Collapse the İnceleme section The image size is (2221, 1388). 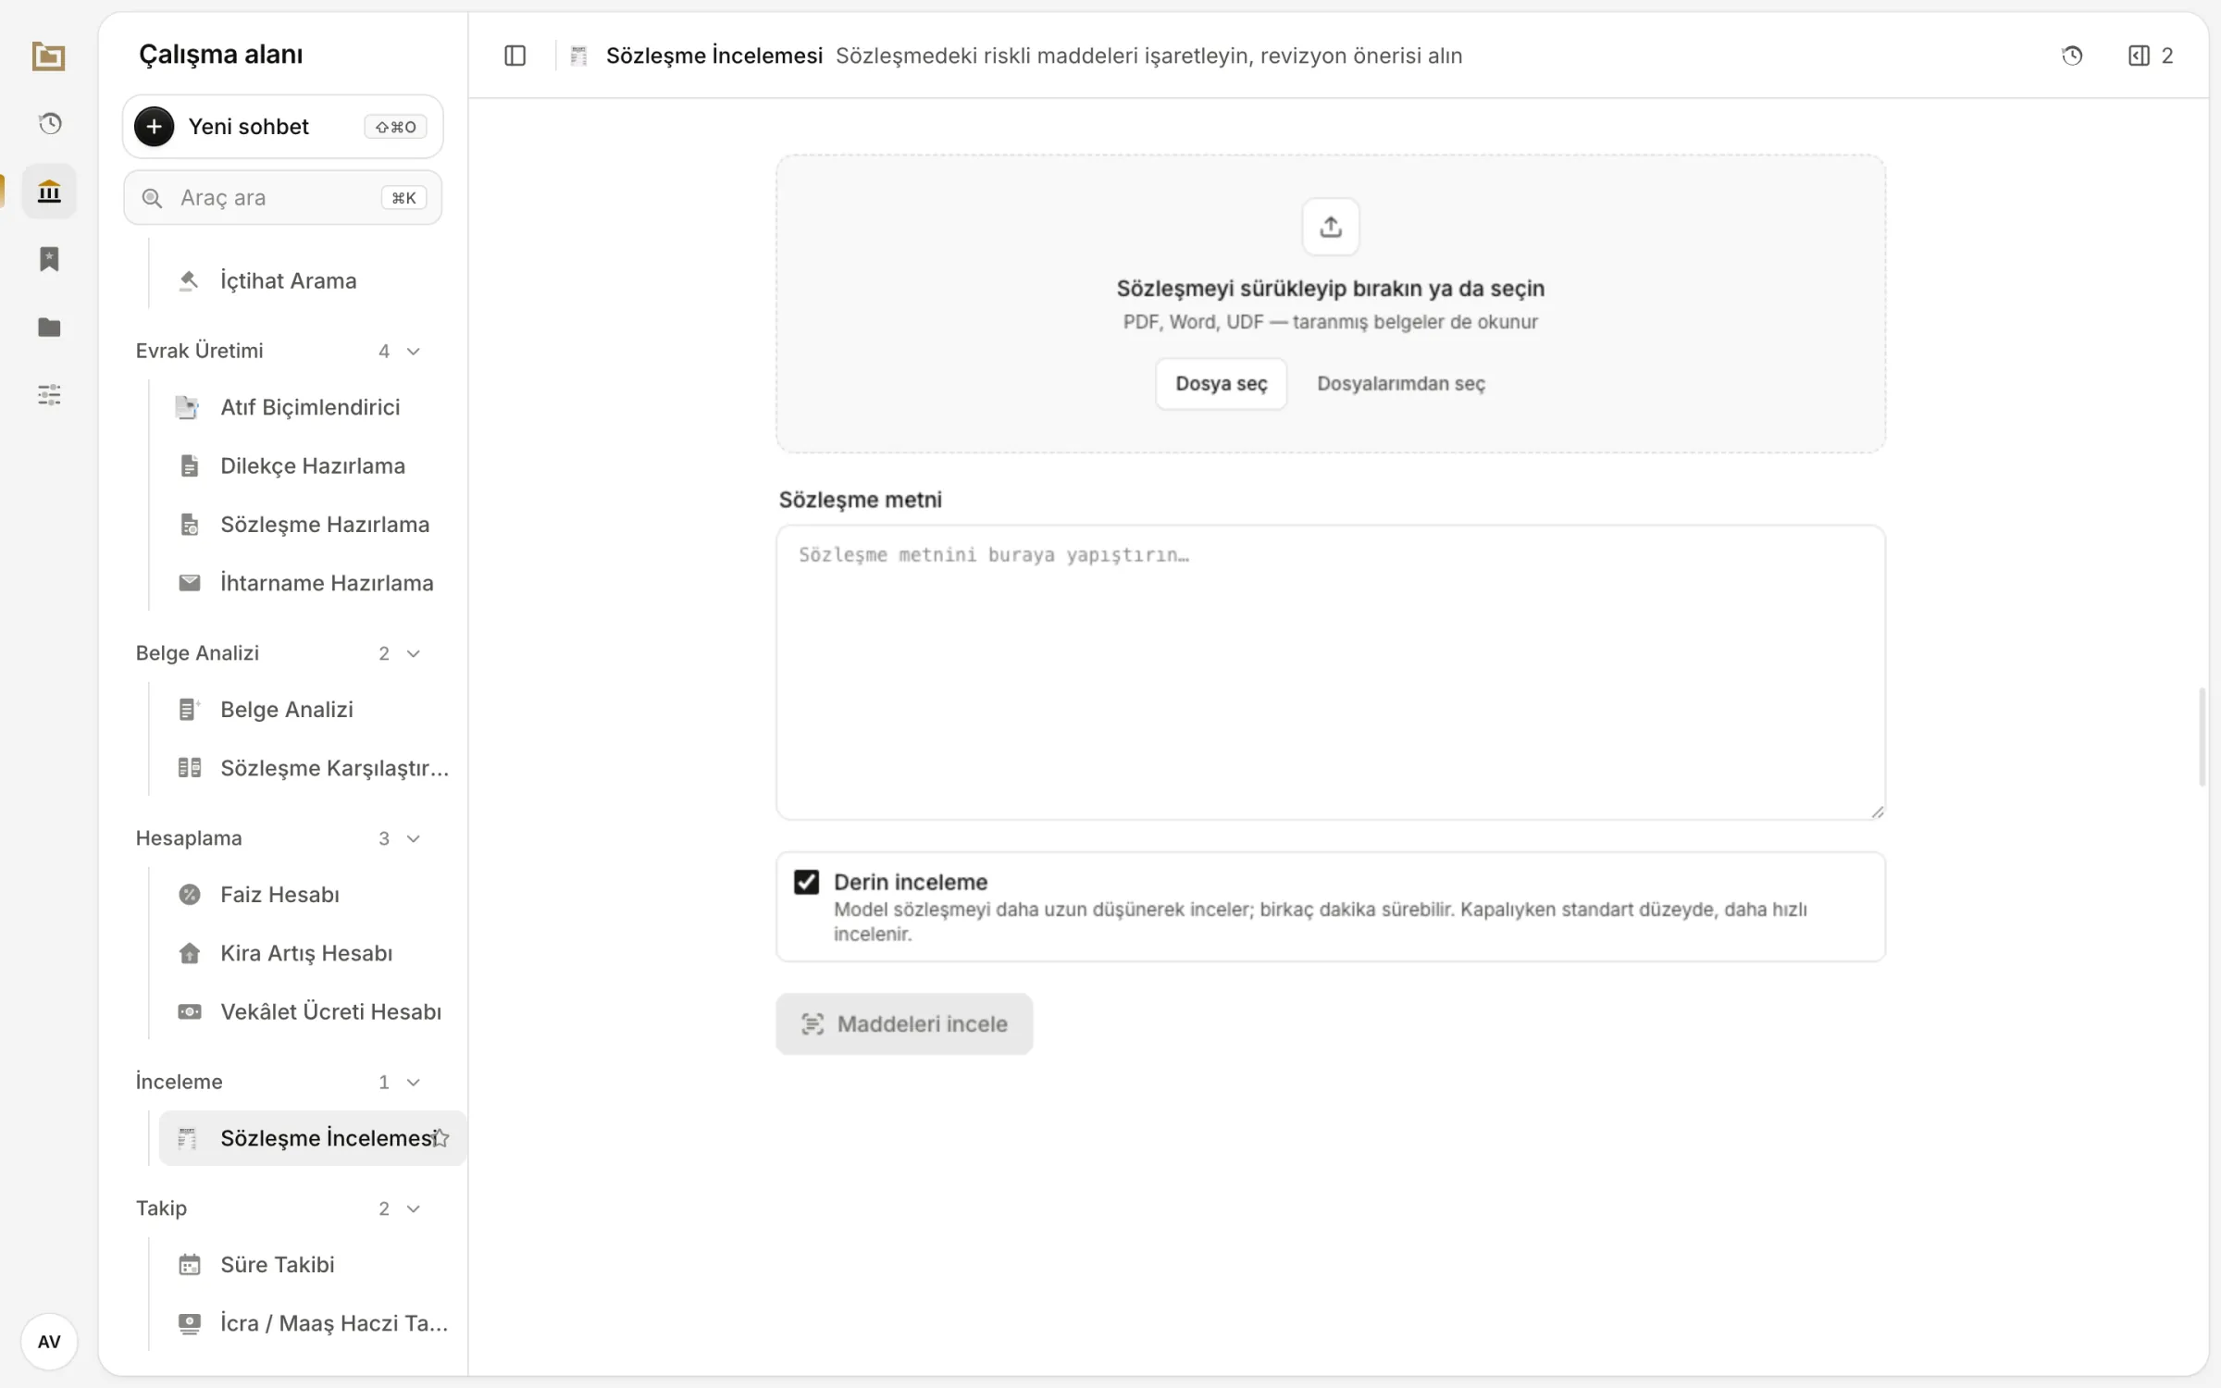(414, 1083)
